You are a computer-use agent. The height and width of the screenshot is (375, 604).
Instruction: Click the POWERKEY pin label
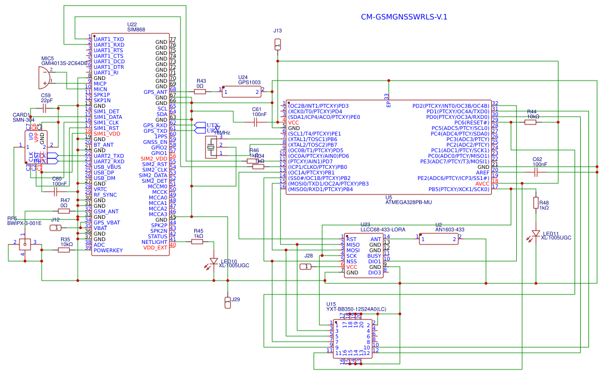(108, 250)
